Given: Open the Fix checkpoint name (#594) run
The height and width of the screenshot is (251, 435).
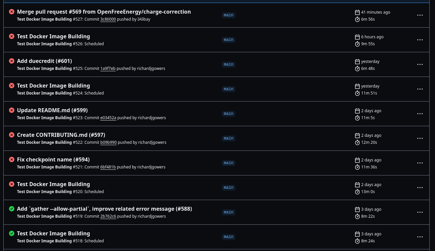Looking at the screenshot, I should (53, 159).
